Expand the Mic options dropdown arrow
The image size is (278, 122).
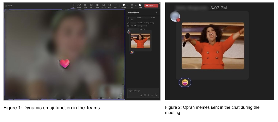[x=136, y=5]
